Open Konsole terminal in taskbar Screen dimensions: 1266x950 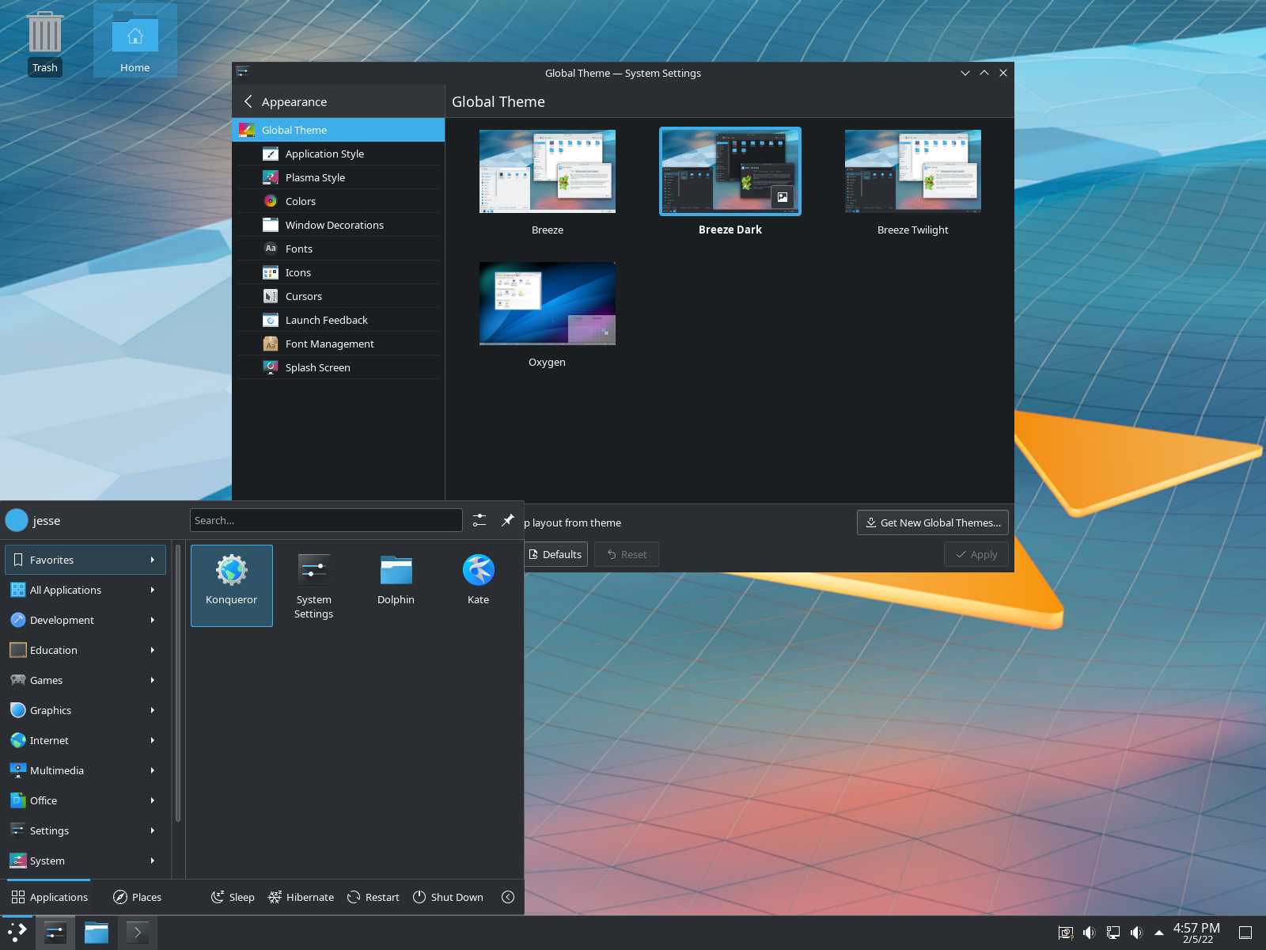coord(138,933)
